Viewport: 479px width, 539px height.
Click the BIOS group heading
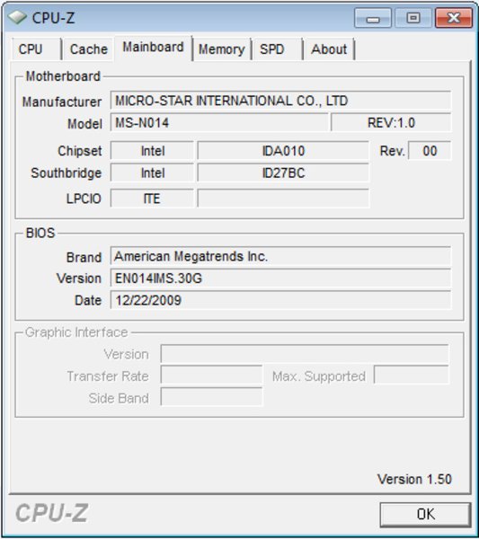40,233
